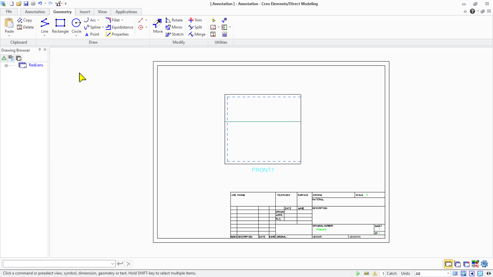This screenshot has width=493, height=277.
Task: Click the Units button in status bar
Action: [x=405, y=273]
